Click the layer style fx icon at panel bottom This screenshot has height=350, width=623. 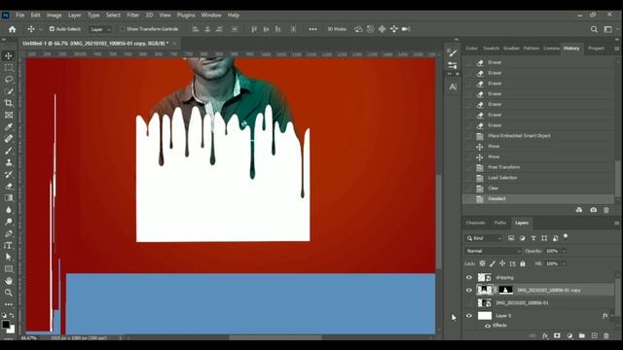pyautogui.click(x=545, y=335)
